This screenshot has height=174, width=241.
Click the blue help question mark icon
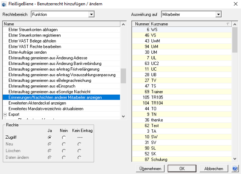coord(235,168)
